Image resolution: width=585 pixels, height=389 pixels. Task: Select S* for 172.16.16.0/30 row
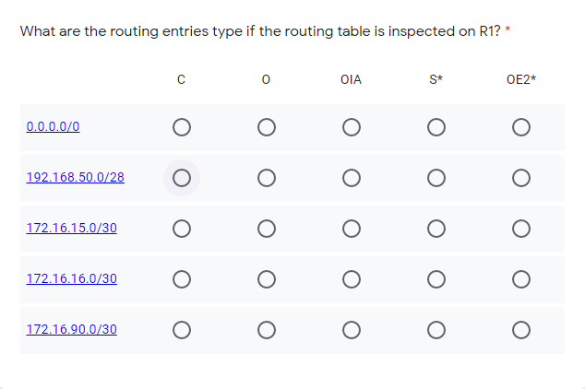pyautogui.click(x=436, y=278)
